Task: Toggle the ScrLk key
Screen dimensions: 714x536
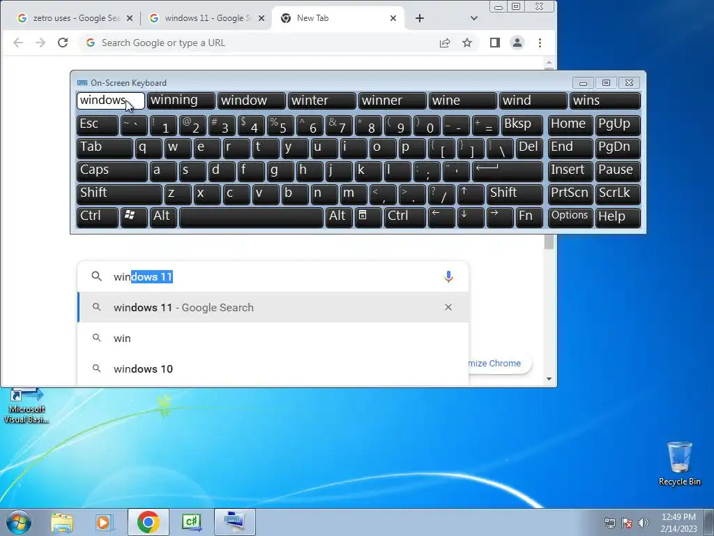Action: 618,193
